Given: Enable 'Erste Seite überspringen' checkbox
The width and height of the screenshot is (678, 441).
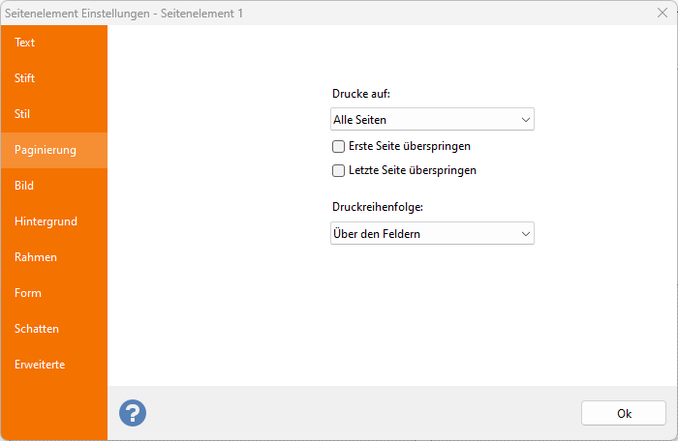Looking at the screenshot, I should (x=339, y=146).
